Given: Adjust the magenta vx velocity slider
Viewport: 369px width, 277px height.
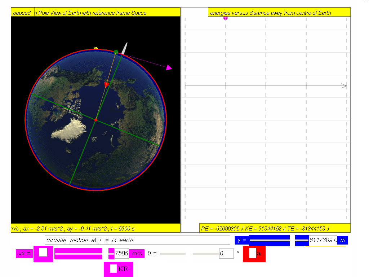Looking at the screenshot, I should pos(84,254).
